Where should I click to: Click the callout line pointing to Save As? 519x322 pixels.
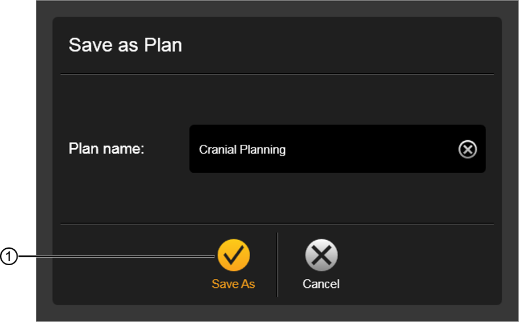116,256
